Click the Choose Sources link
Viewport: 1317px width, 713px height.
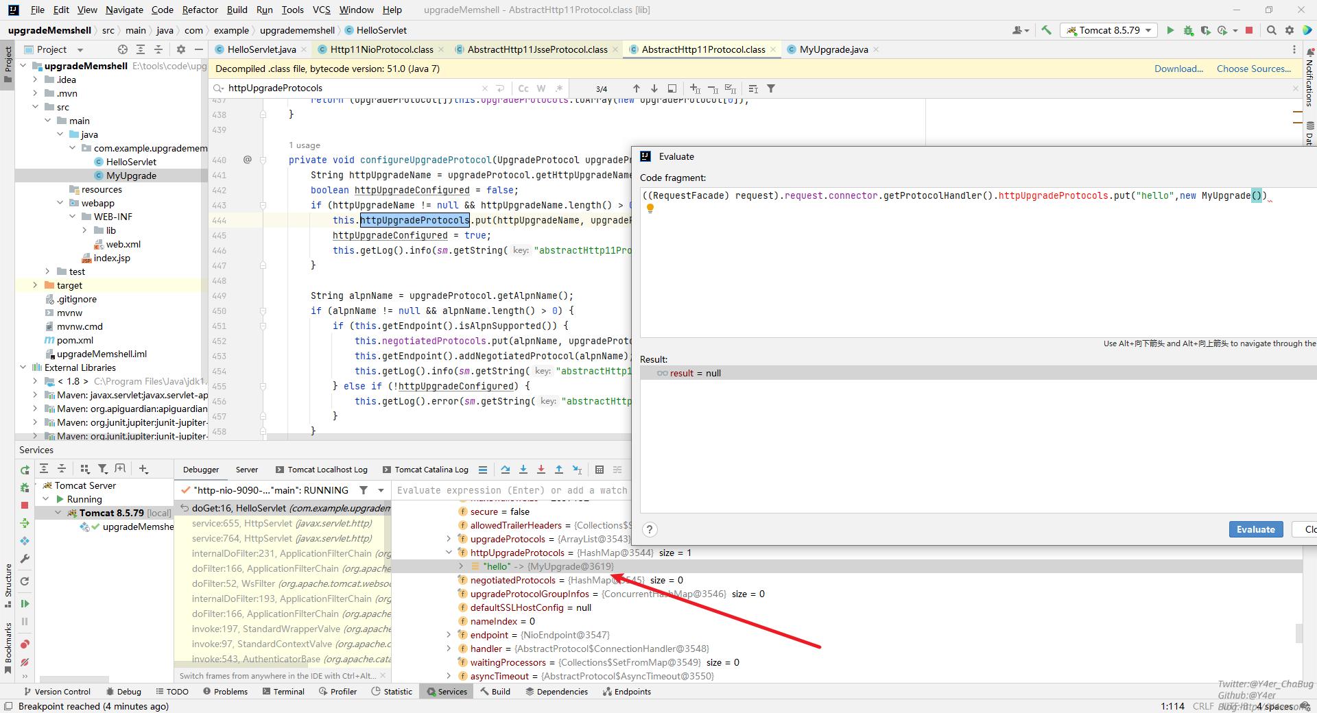[x=1253, y=69]
